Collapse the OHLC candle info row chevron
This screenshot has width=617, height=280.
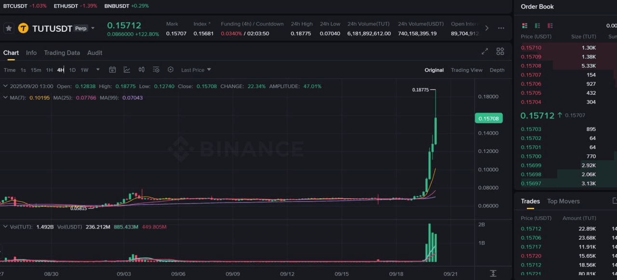(x=5, y=86)
